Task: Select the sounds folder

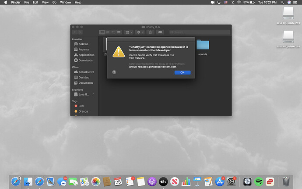Action: (x=203, y=47)
